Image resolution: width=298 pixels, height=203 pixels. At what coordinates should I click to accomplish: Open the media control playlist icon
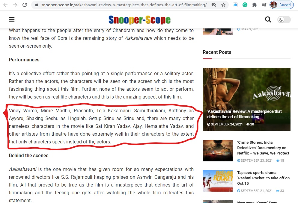coord(264,5)
